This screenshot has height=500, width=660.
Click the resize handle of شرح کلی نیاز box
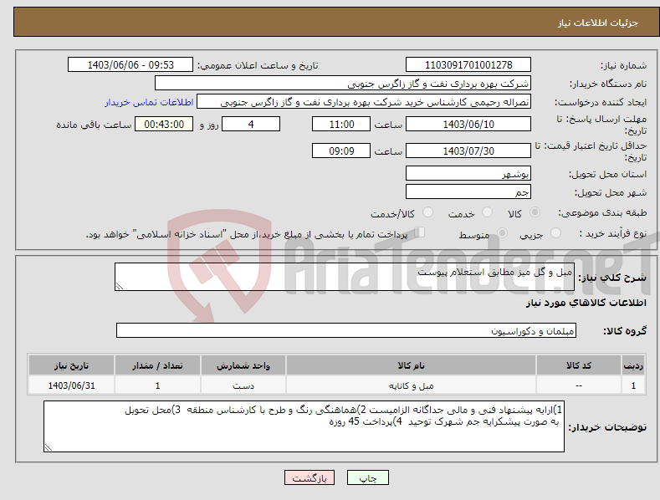click(120, 286)
